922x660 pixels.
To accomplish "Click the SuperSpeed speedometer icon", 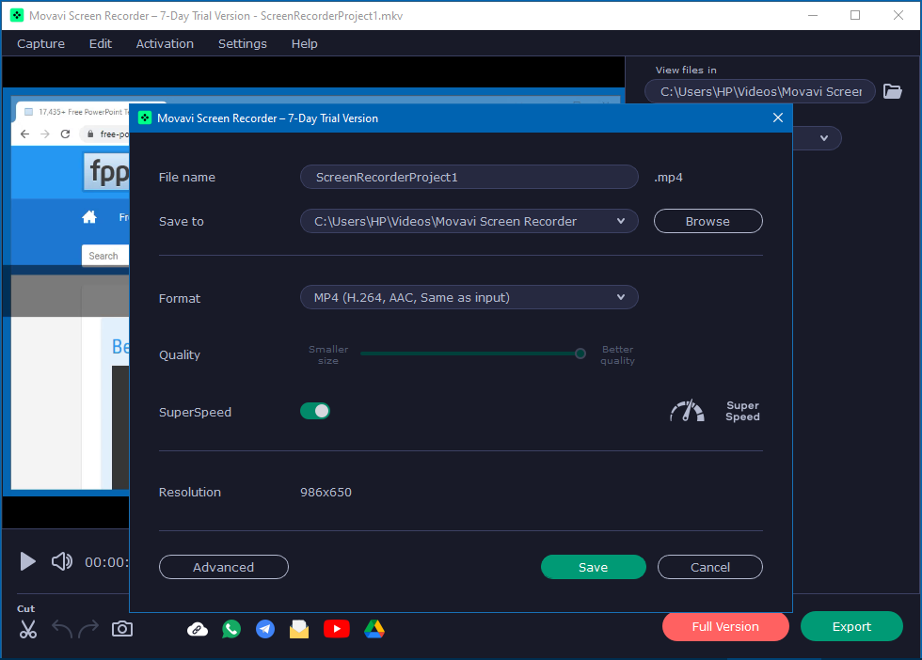I will pos(688,411).
